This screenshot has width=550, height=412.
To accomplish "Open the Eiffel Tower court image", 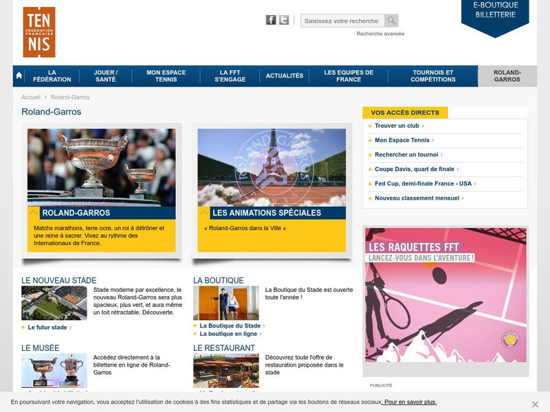I will [272, 168].
